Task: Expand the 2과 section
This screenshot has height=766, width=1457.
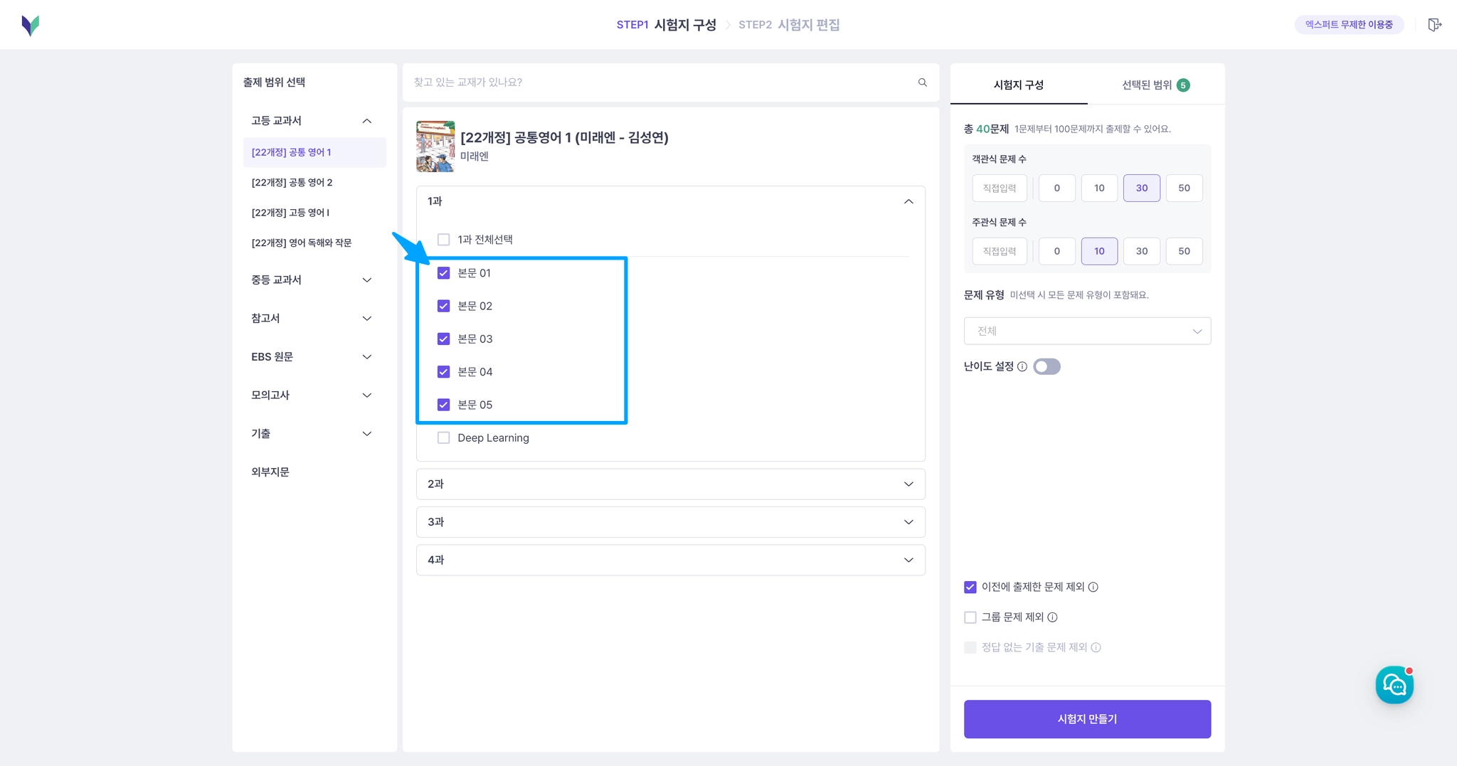Action: click(x=670, y=484)
